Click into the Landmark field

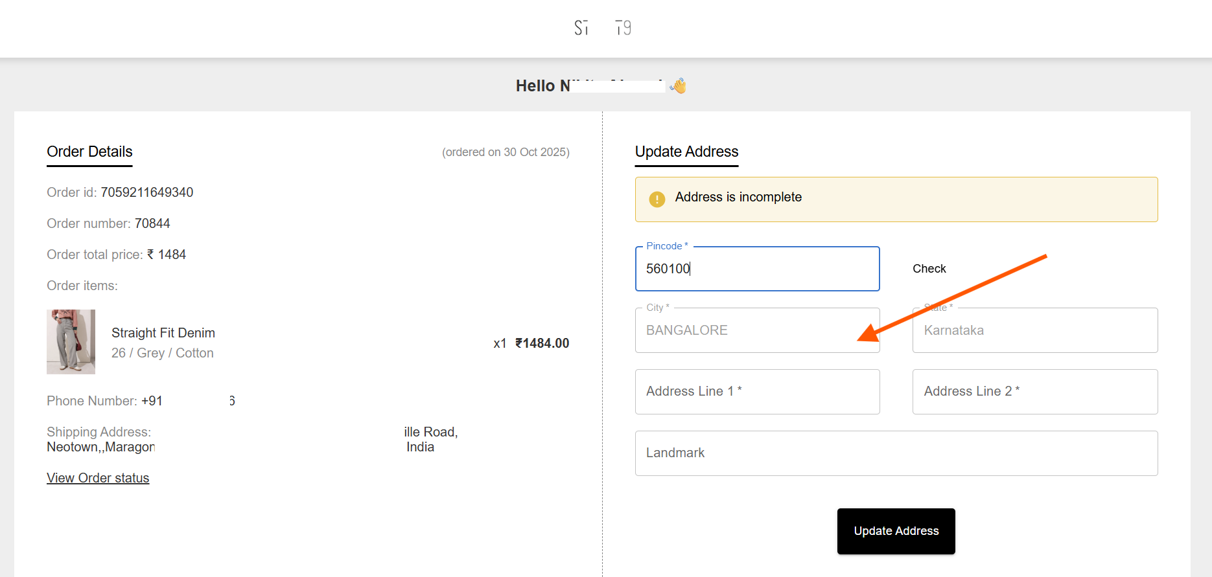pos(896,453)
